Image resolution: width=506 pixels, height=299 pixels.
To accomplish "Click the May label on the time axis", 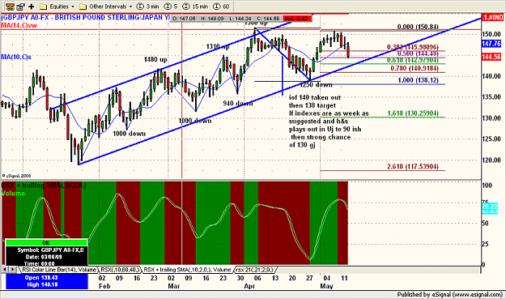I will [x=326, y=286].
